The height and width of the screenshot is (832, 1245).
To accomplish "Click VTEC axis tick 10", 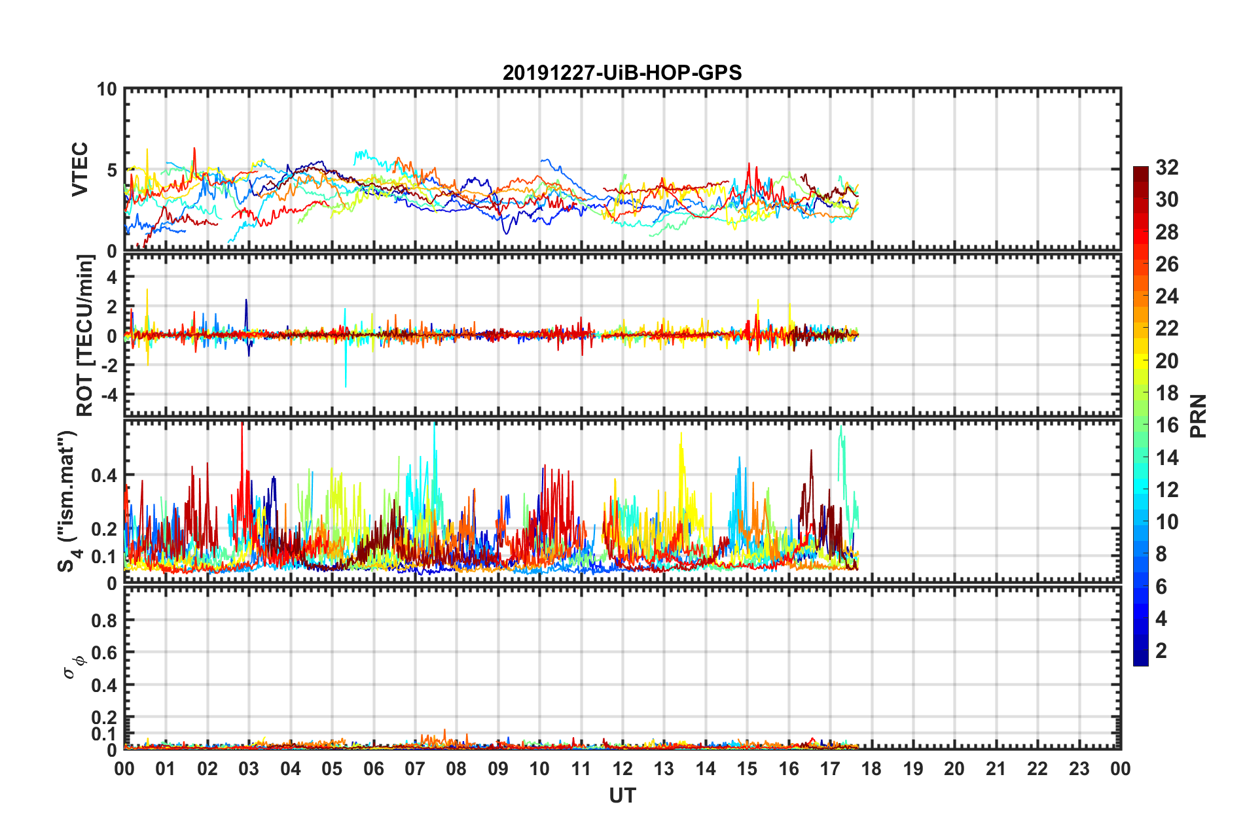I will [107, 90].
